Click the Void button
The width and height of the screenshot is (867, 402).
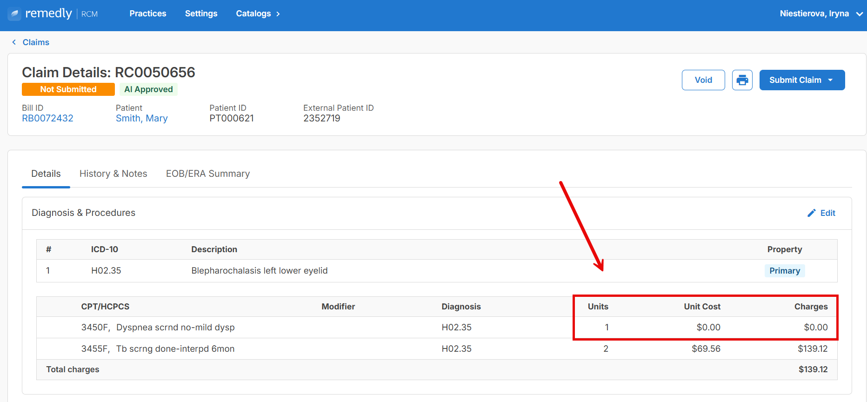703,80
